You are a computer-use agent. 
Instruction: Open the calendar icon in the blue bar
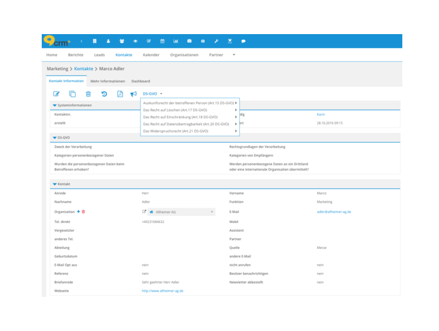click(x=162, y=41)
